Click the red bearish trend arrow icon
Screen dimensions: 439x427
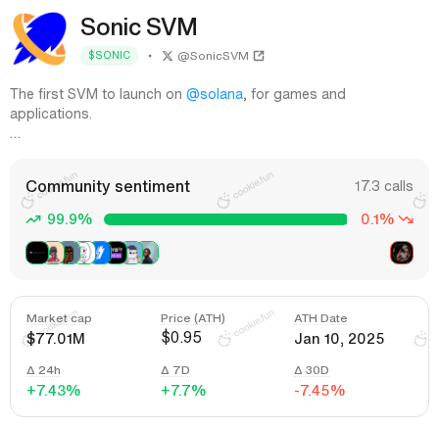point(406,219)
